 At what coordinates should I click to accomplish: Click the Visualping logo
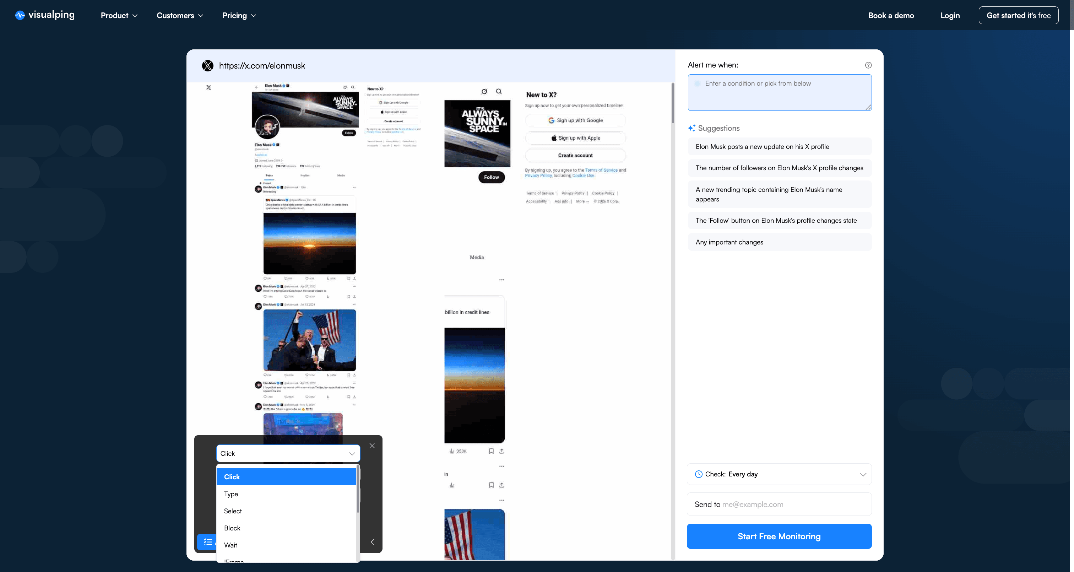point(44,15)
